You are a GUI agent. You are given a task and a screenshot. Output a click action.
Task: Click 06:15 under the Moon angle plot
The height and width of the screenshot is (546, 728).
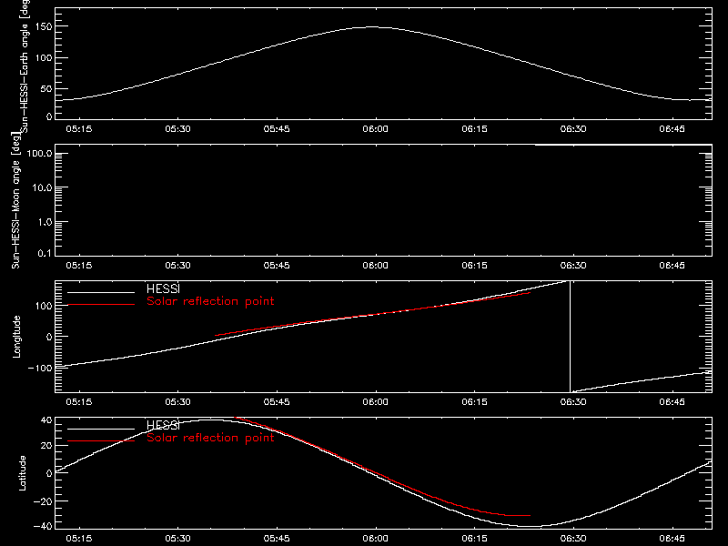474,265
